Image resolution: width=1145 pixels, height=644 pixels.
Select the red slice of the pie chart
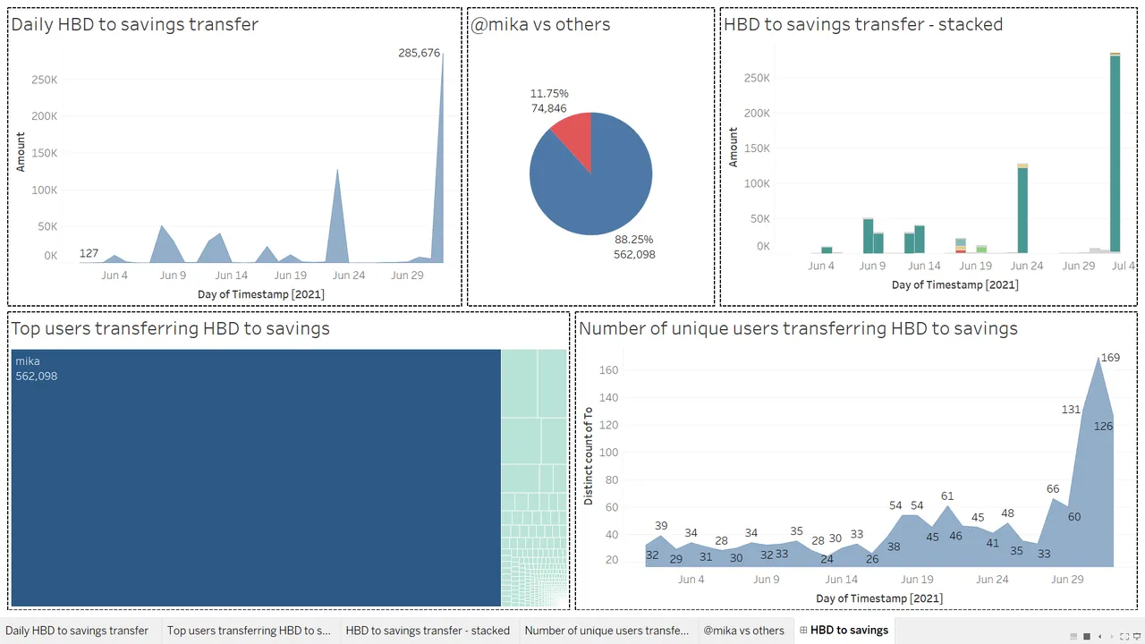tap(574, 137)
